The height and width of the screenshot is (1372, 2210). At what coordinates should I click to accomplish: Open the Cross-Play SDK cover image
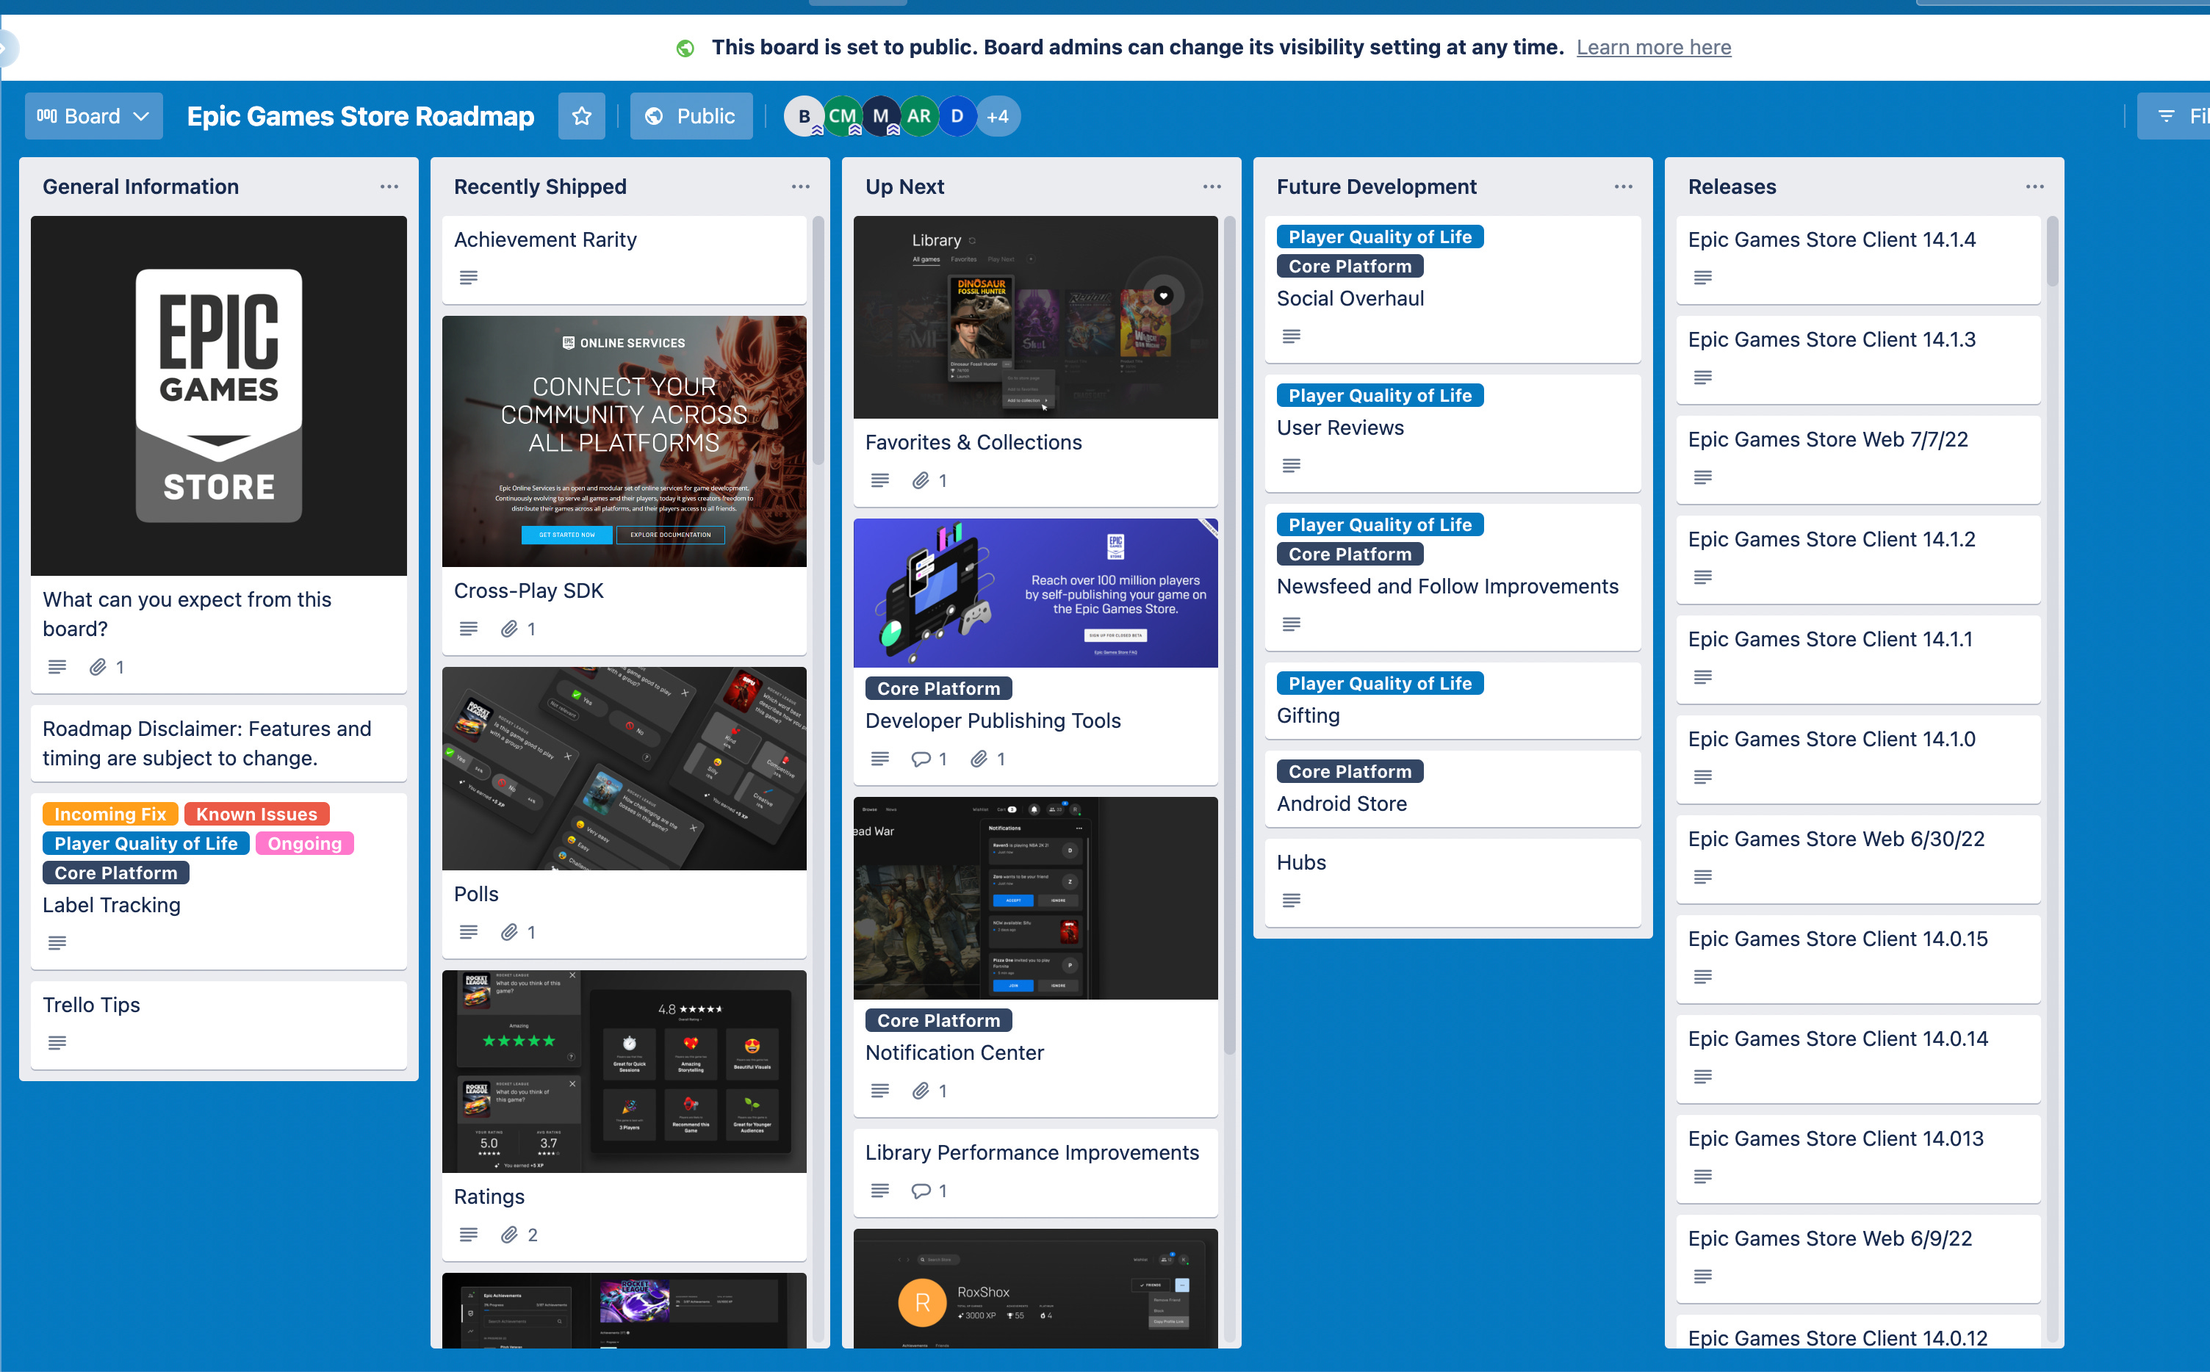625,441
